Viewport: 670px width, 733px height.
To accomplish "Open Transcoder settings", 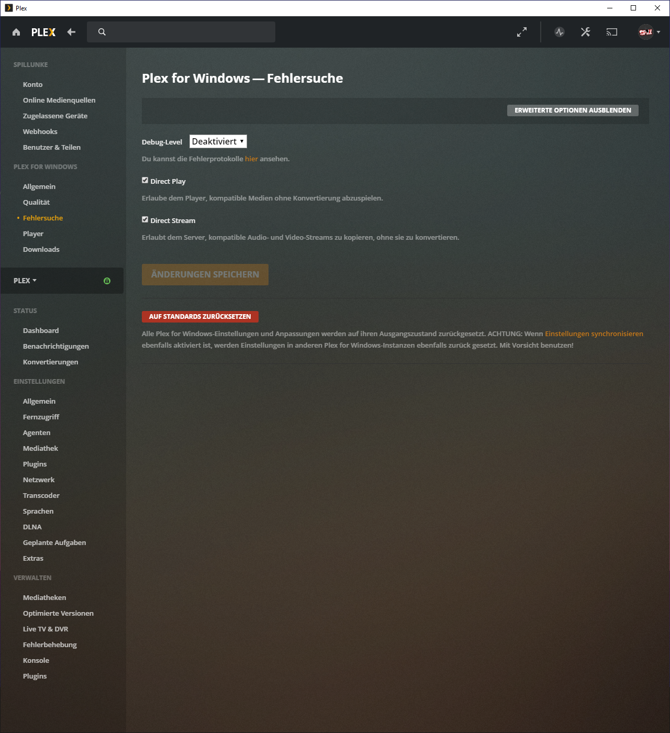I will (41, 495).
